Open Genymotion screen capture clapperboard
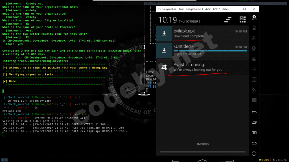The height and width of the screenshot is (162, 289). tap(254, 59)
